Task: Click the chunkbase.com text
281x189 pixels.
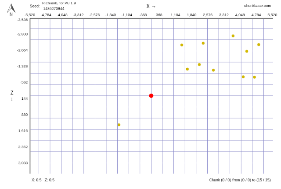Action: click(257, 6)
